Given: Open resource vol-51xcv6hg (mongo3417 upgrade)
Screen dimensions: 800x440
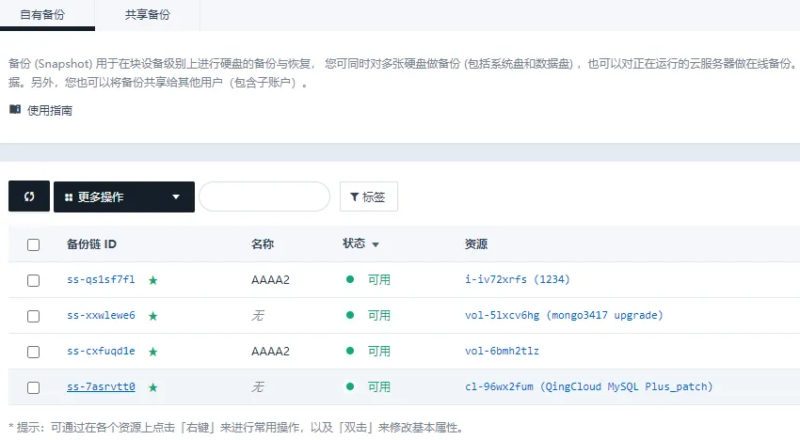Looking at the screenshot, I should pos(564,315).
